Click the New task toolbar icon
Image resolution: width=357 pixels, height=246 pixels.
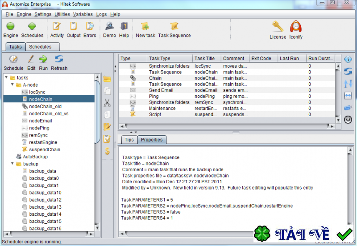(x=145, y=27)
